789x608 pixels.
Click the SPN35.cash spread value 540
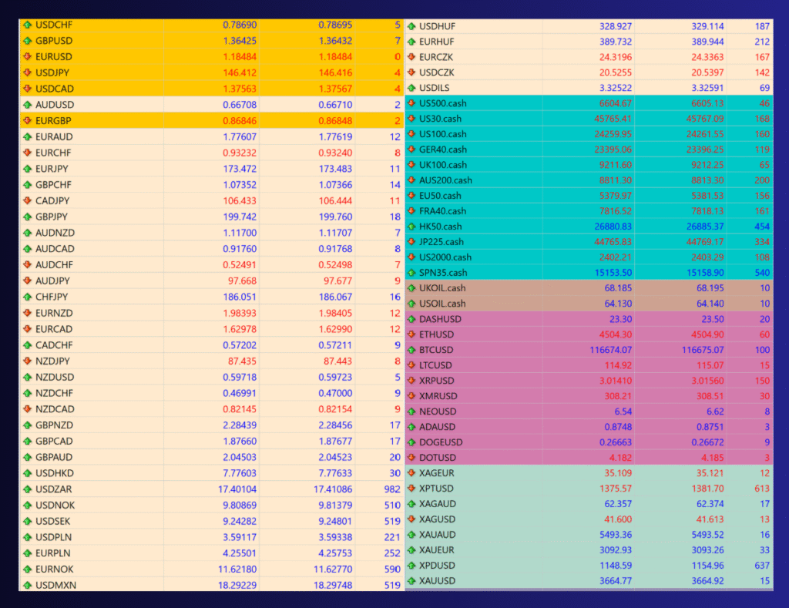[x=760, y=273]
